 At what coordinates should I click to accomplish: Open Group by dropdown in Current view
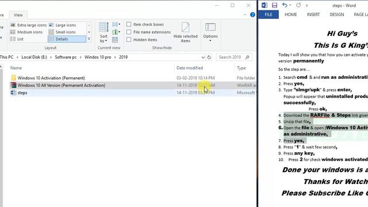116,24
